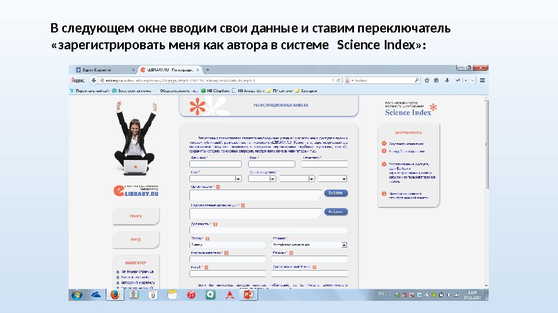Focus the Отчество patronymic field
Screen dimensions: 558x313
(324, 164)
